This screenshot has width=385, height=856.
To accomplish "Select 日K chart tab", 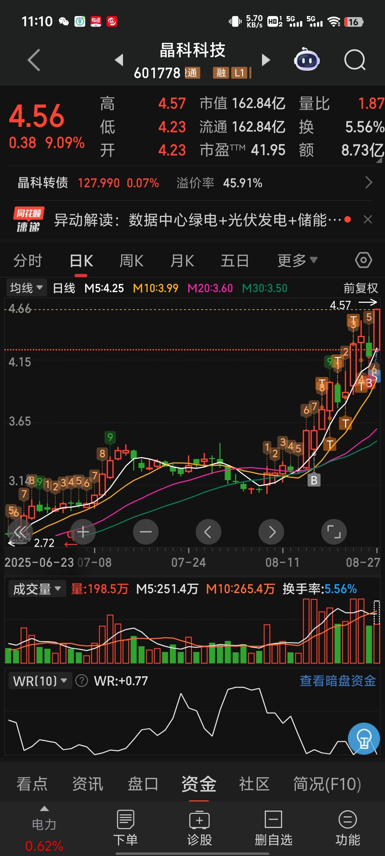I will click(81, 260).
